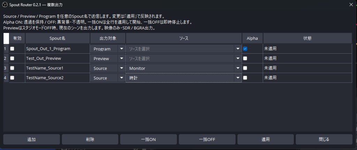Select the Test_Out_Preview name cell
This screenshot has height=150, width=357.
58,58
